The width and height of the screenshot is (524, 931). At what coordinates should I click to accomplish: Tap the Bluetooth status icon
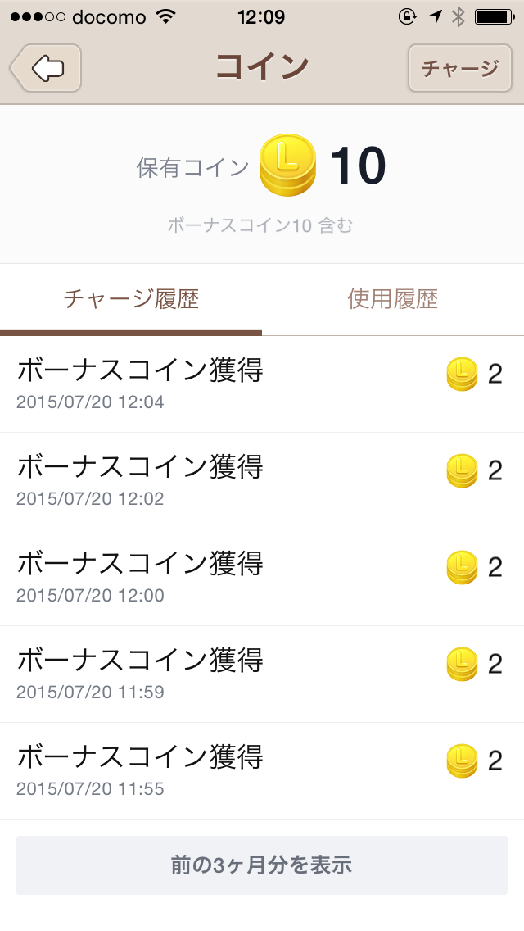pos(458,16)
